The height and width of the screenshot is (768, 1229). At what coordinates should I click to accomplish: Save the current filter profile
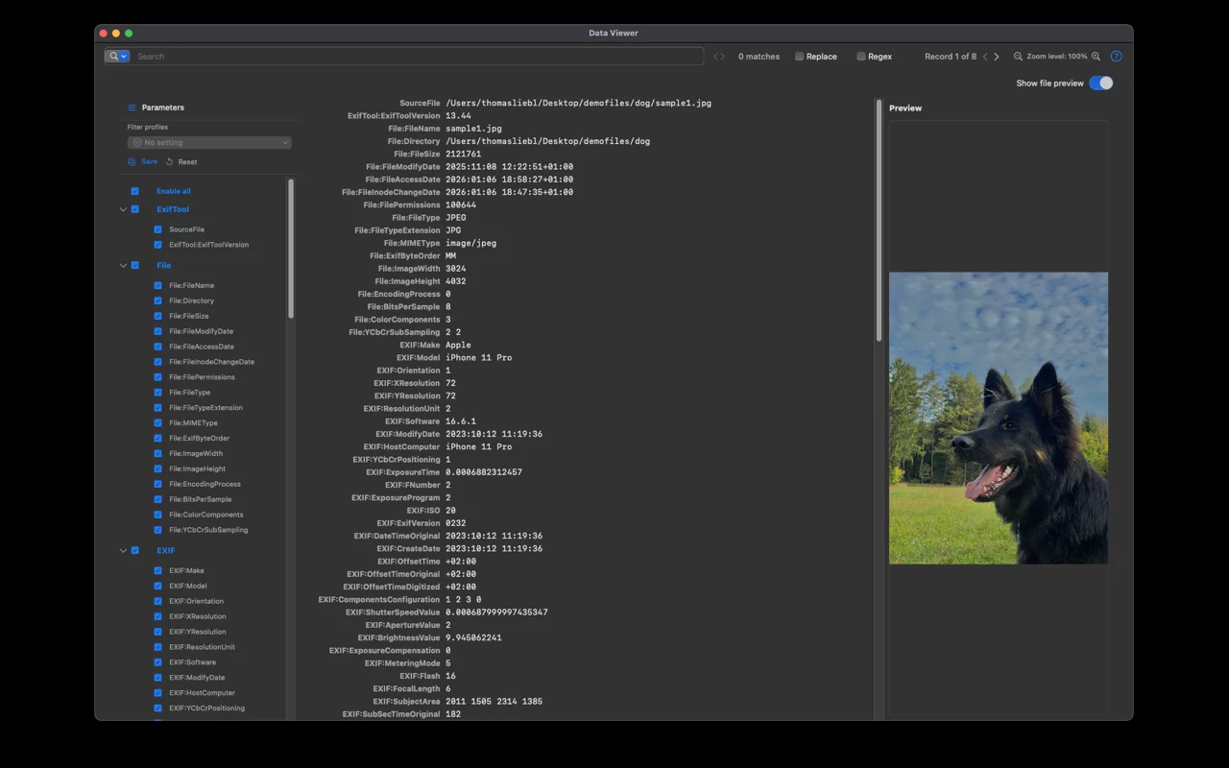143,162
